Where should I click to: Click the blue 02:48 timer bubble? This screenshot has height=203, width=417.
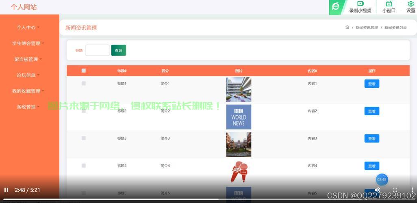tap(382, 179)
